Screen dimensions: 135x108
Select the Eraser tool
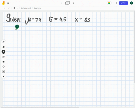[x=4, y=47]
